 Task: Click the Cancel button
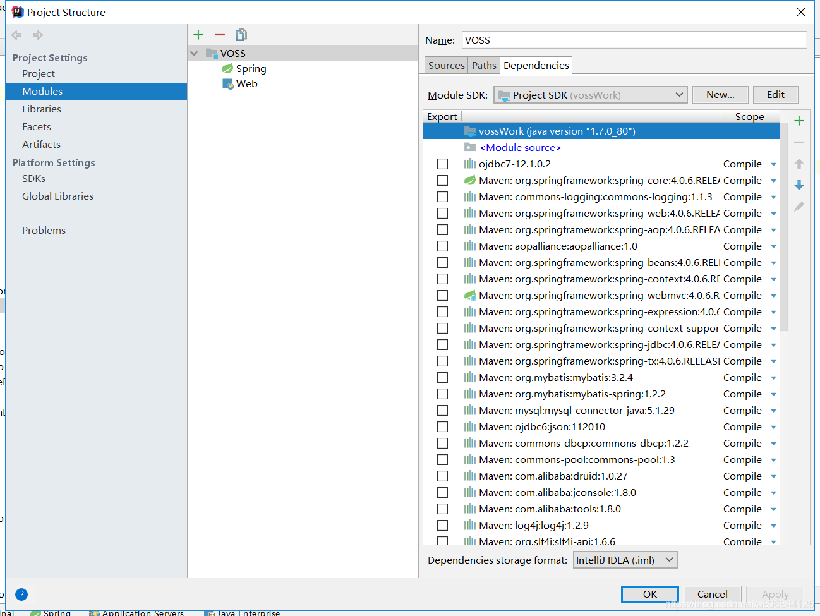click(712, 594)
